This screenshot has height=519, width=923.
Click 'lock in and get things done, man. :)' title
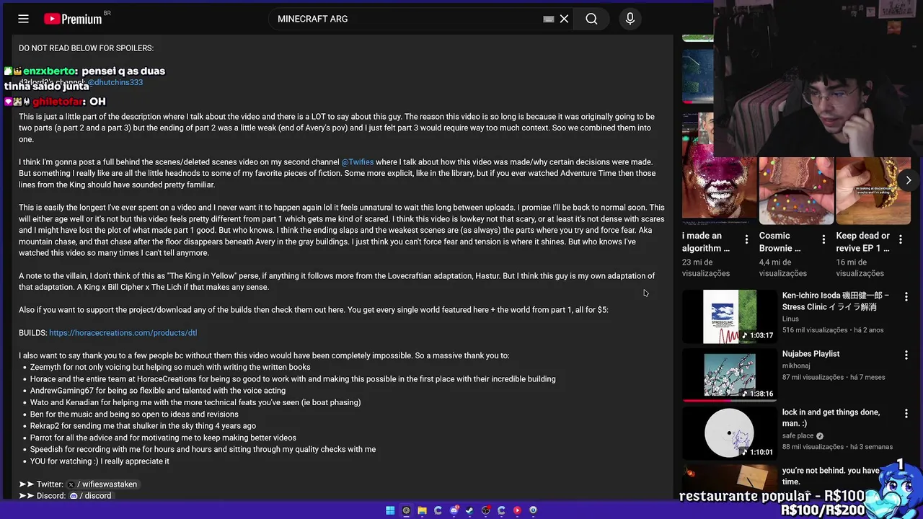(x=831, y=418)
